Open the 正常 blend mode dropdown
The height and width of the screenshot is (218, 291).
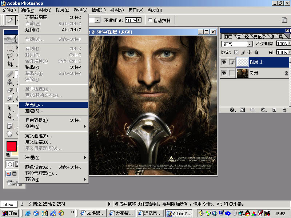pos(250,44)
